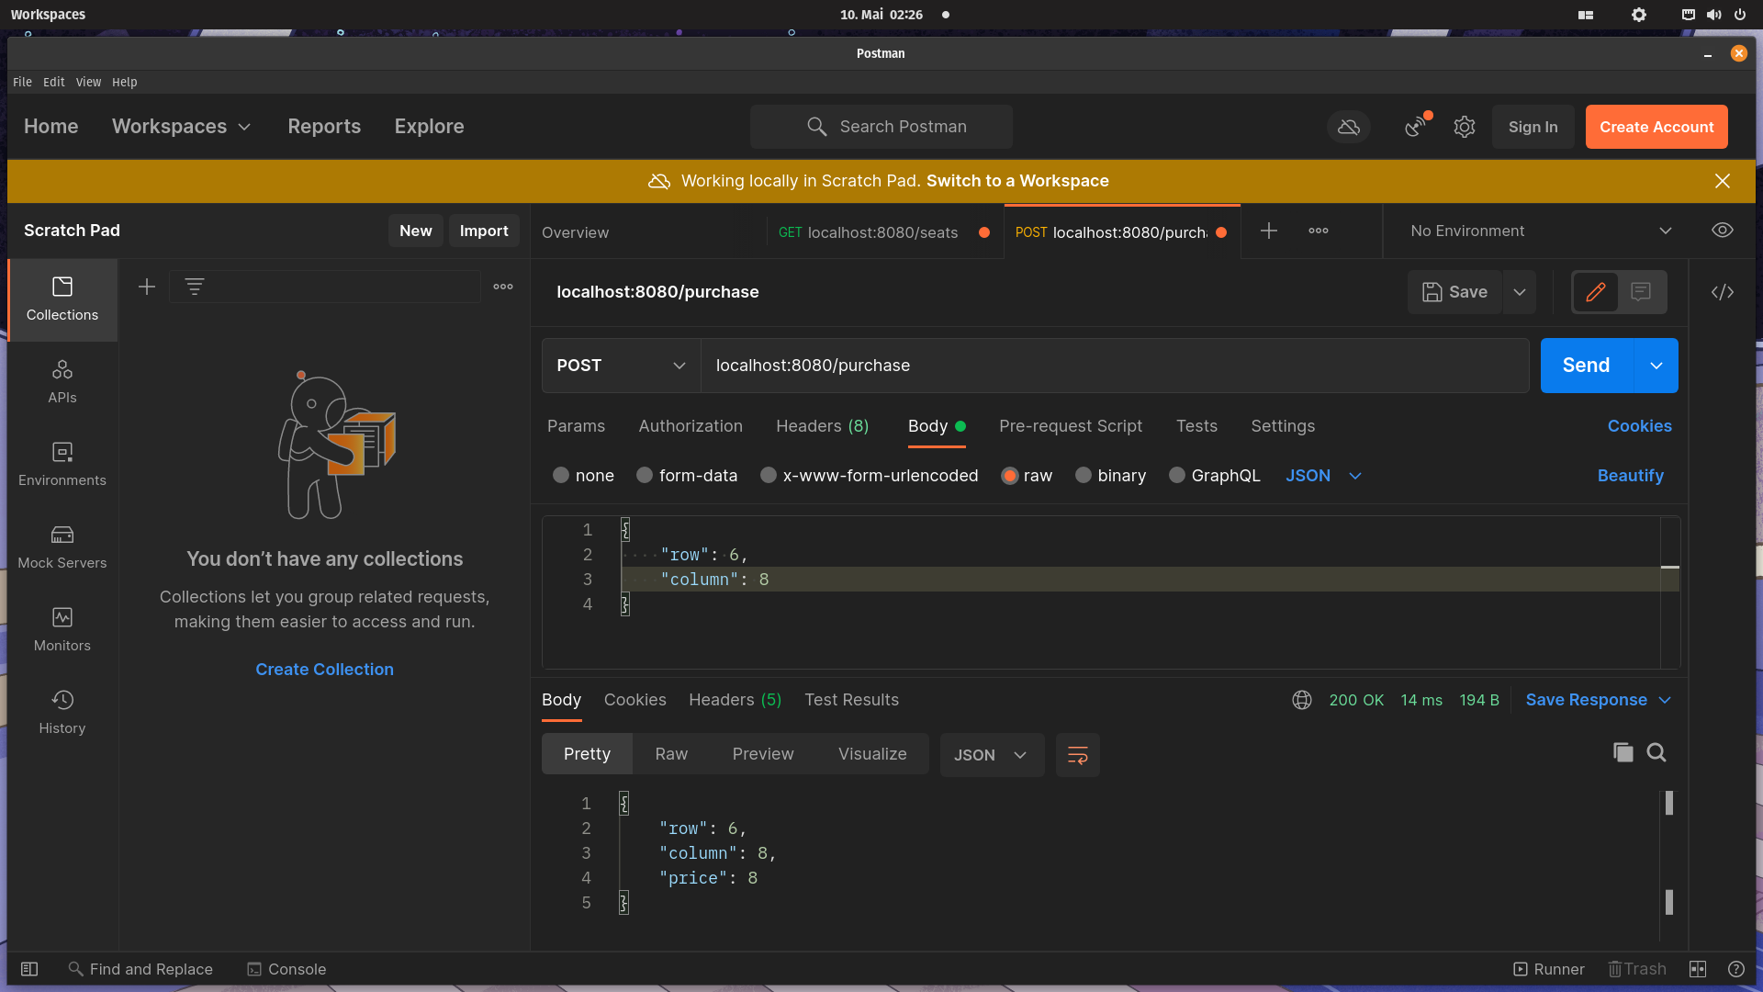Choose the none body option
1763x992 pixels.
561,476
